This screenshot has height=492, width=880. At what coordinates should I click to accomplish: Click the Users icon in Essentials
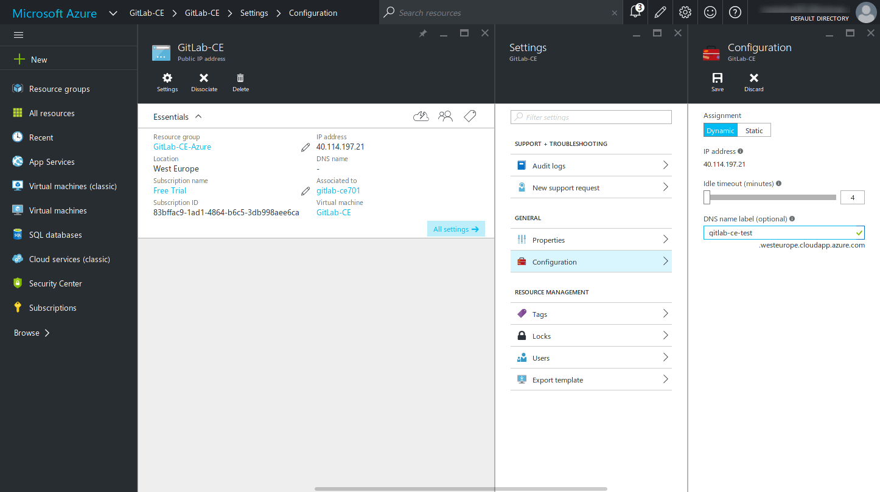[445, 116]
